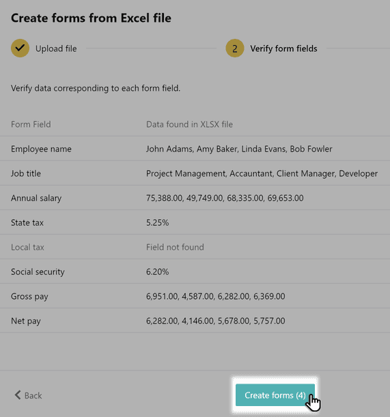Image resolution: width=390 pixels, height=417 pixels.
Task: Click the Back chevron arrow icon
Action: pyautogui.click(x=18, y=395)
